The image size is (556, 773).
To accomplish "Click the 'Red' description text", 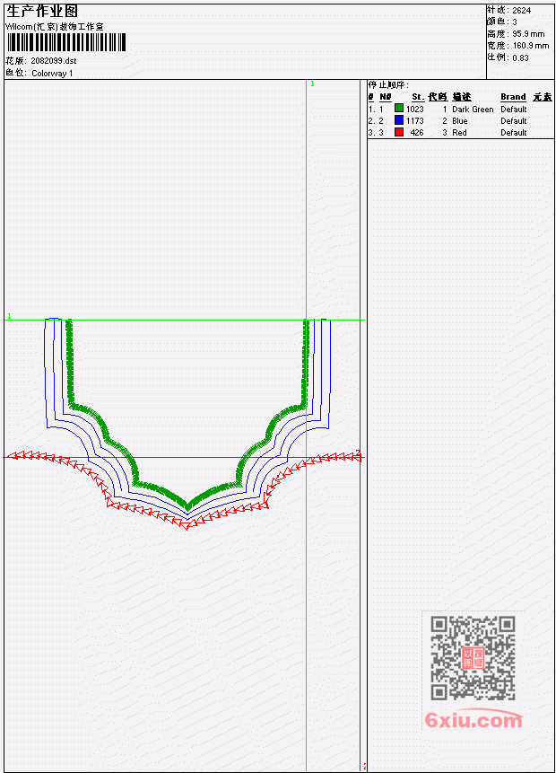I will click(x=459, y=133).
